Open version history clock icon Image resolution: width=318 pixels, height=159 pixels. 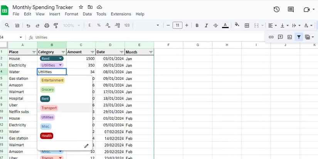pos(276,10)
